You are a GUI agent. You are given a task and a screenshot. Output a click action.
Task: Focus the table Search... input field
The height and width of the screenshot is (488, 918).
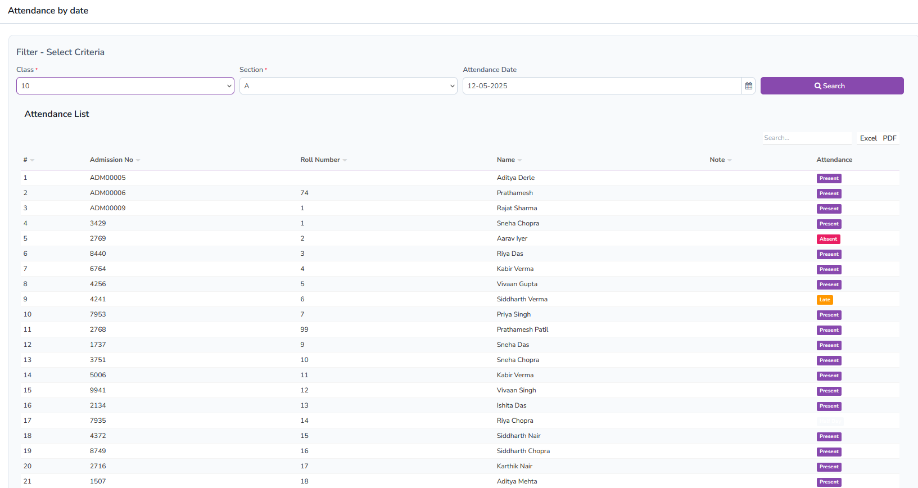tap(806, 138)
